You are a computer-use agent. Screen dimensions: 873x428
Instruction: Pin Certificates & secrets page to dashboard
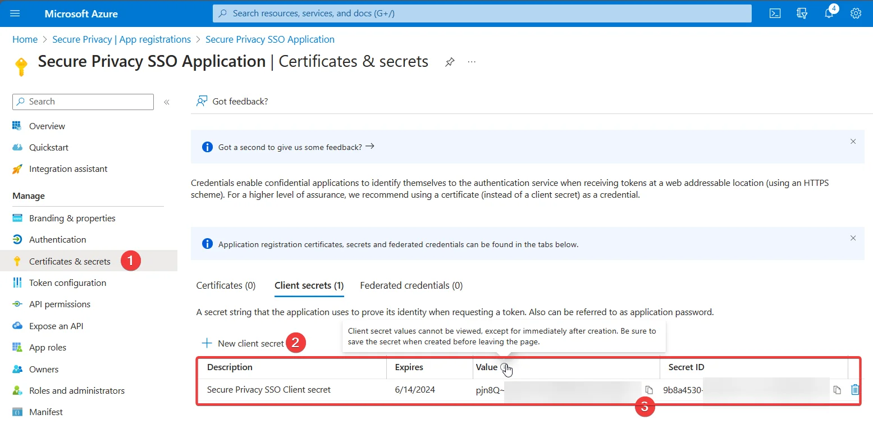tap(449, 62)
